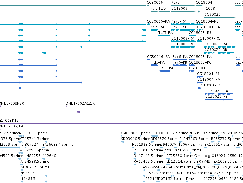243x183 pixels.
Task: Select the EP15729.3prime EST label
Action: point(157,173)
